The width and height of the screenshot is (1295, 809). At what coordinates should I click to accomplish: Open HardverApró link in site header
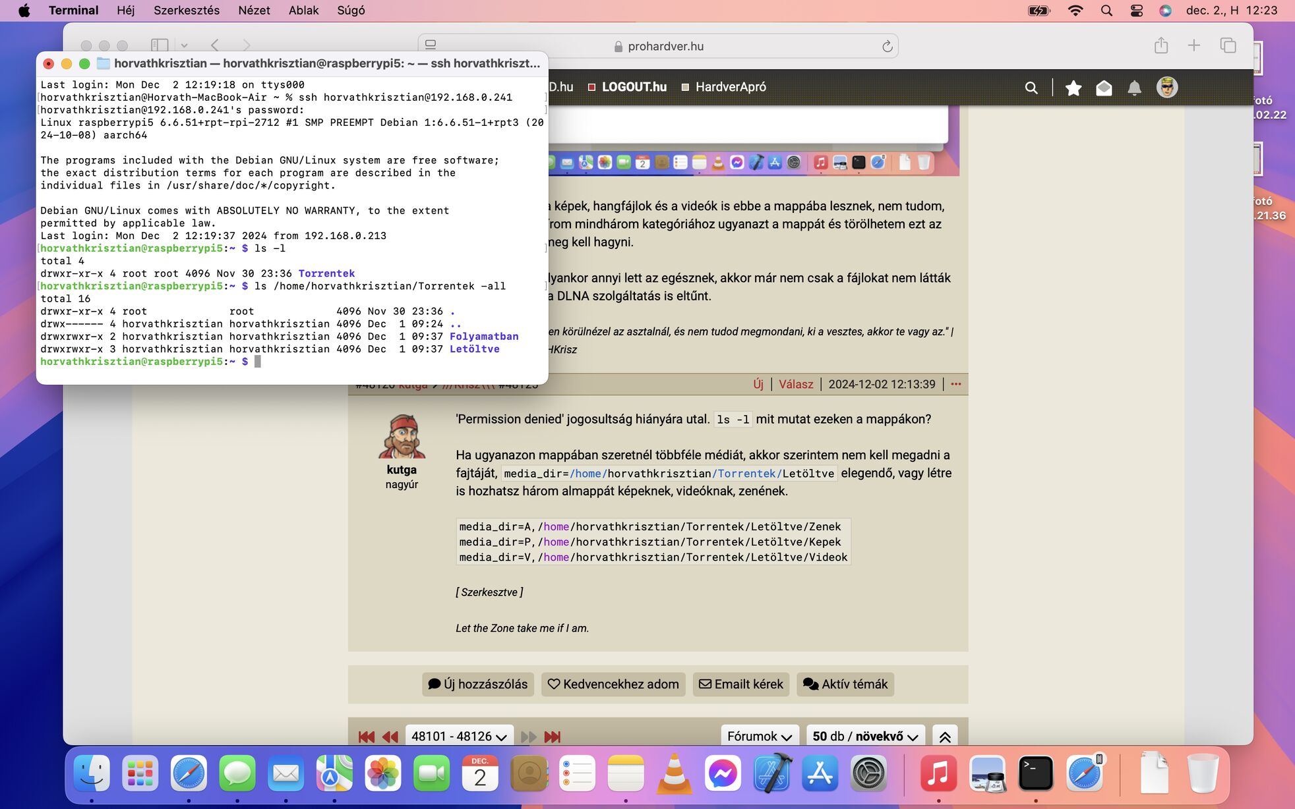pyautogui.click(x=731, y=87)
